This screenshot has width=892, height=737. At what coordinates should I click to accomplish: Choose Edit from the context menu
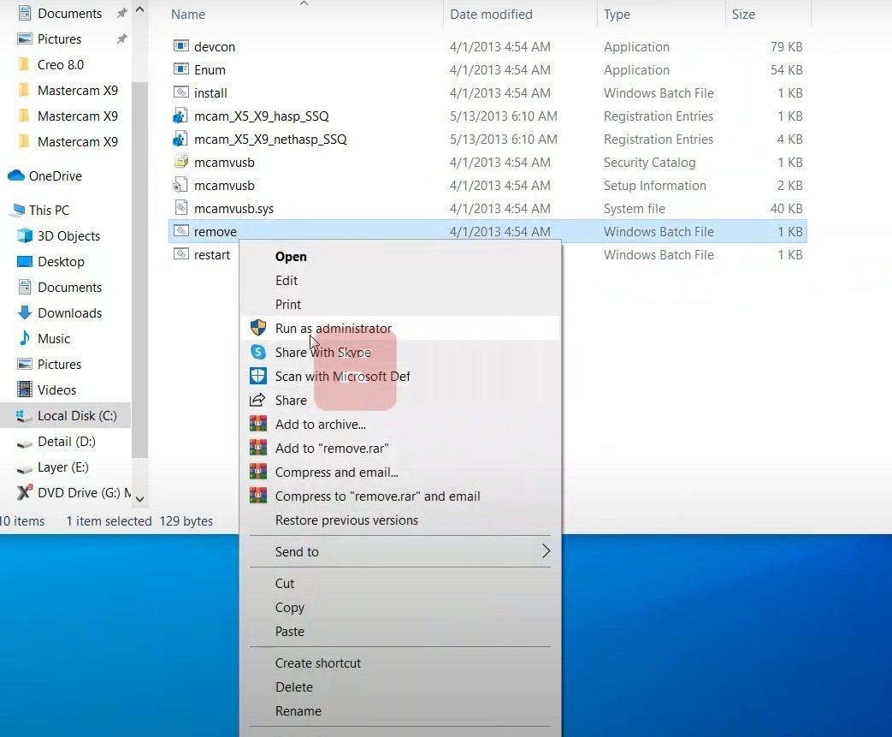[287, 280]
